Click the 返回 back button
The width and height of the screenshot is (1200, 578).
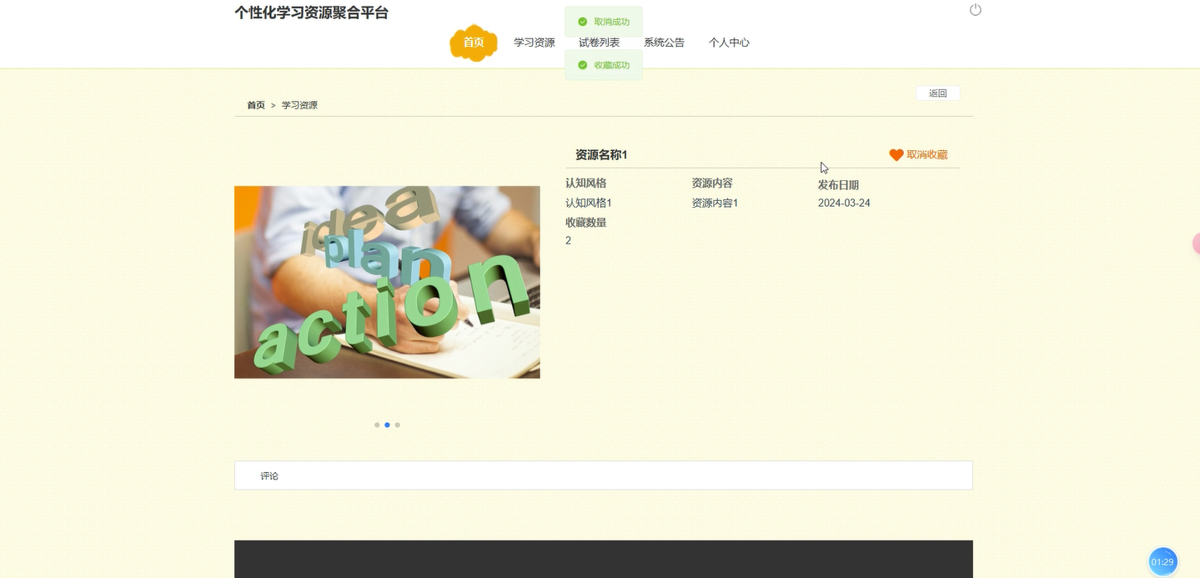pyautogui.click(x=936, y=93)
